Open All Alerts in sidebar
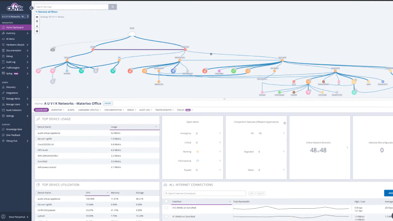This screenshot has width=393, height=221. click(10, 39)
